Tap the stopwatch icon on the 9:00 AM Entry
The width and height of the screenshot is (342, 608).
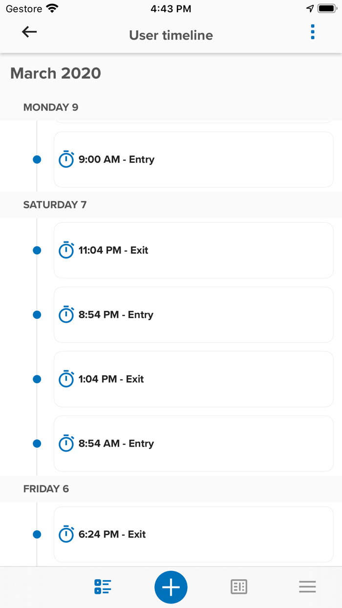[66, 159]
